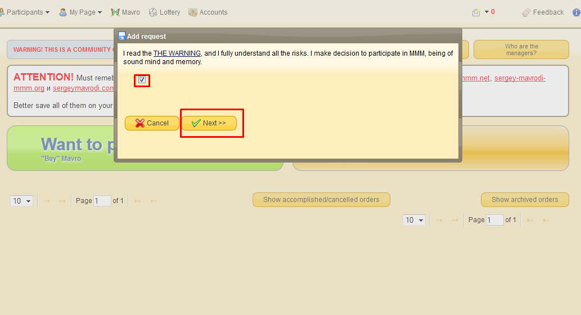Show archived orders

525,200
